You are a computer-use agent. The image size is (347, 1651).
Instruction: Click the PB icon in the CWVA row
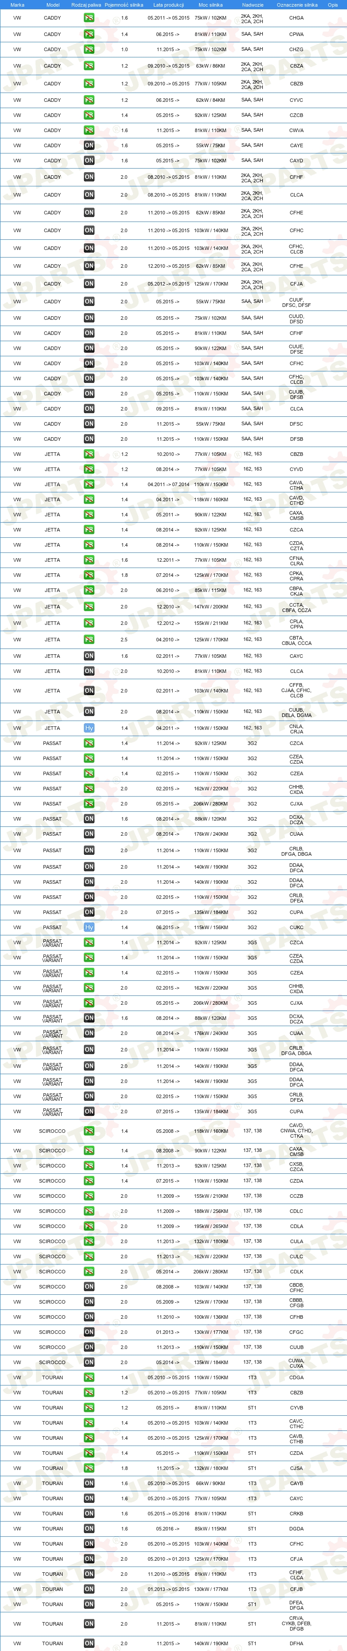coord(89,130)
